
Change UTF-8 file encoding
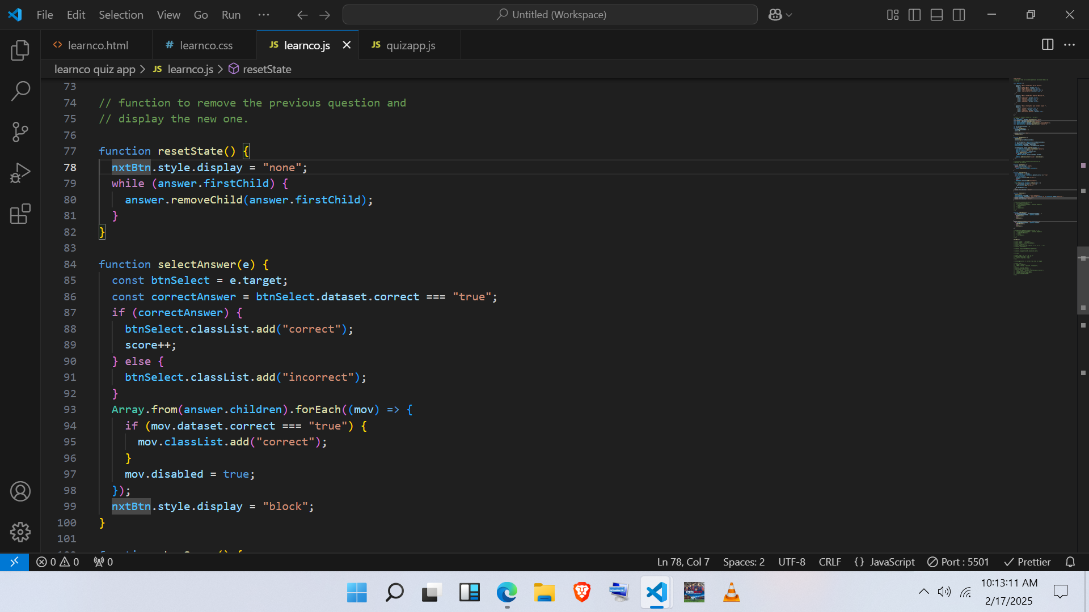click(792, 562)
